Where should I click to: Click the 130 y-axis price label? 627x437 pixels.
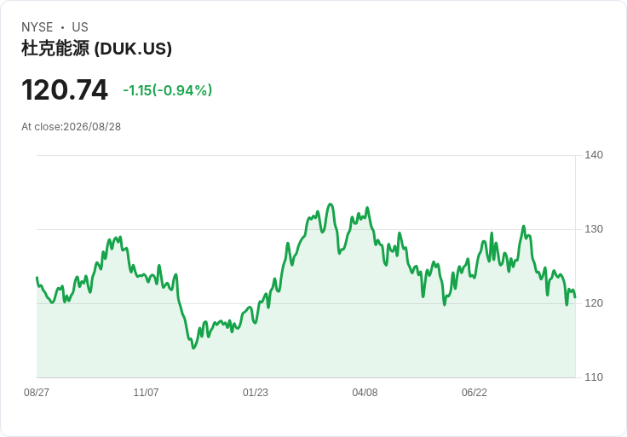(594, 229)
